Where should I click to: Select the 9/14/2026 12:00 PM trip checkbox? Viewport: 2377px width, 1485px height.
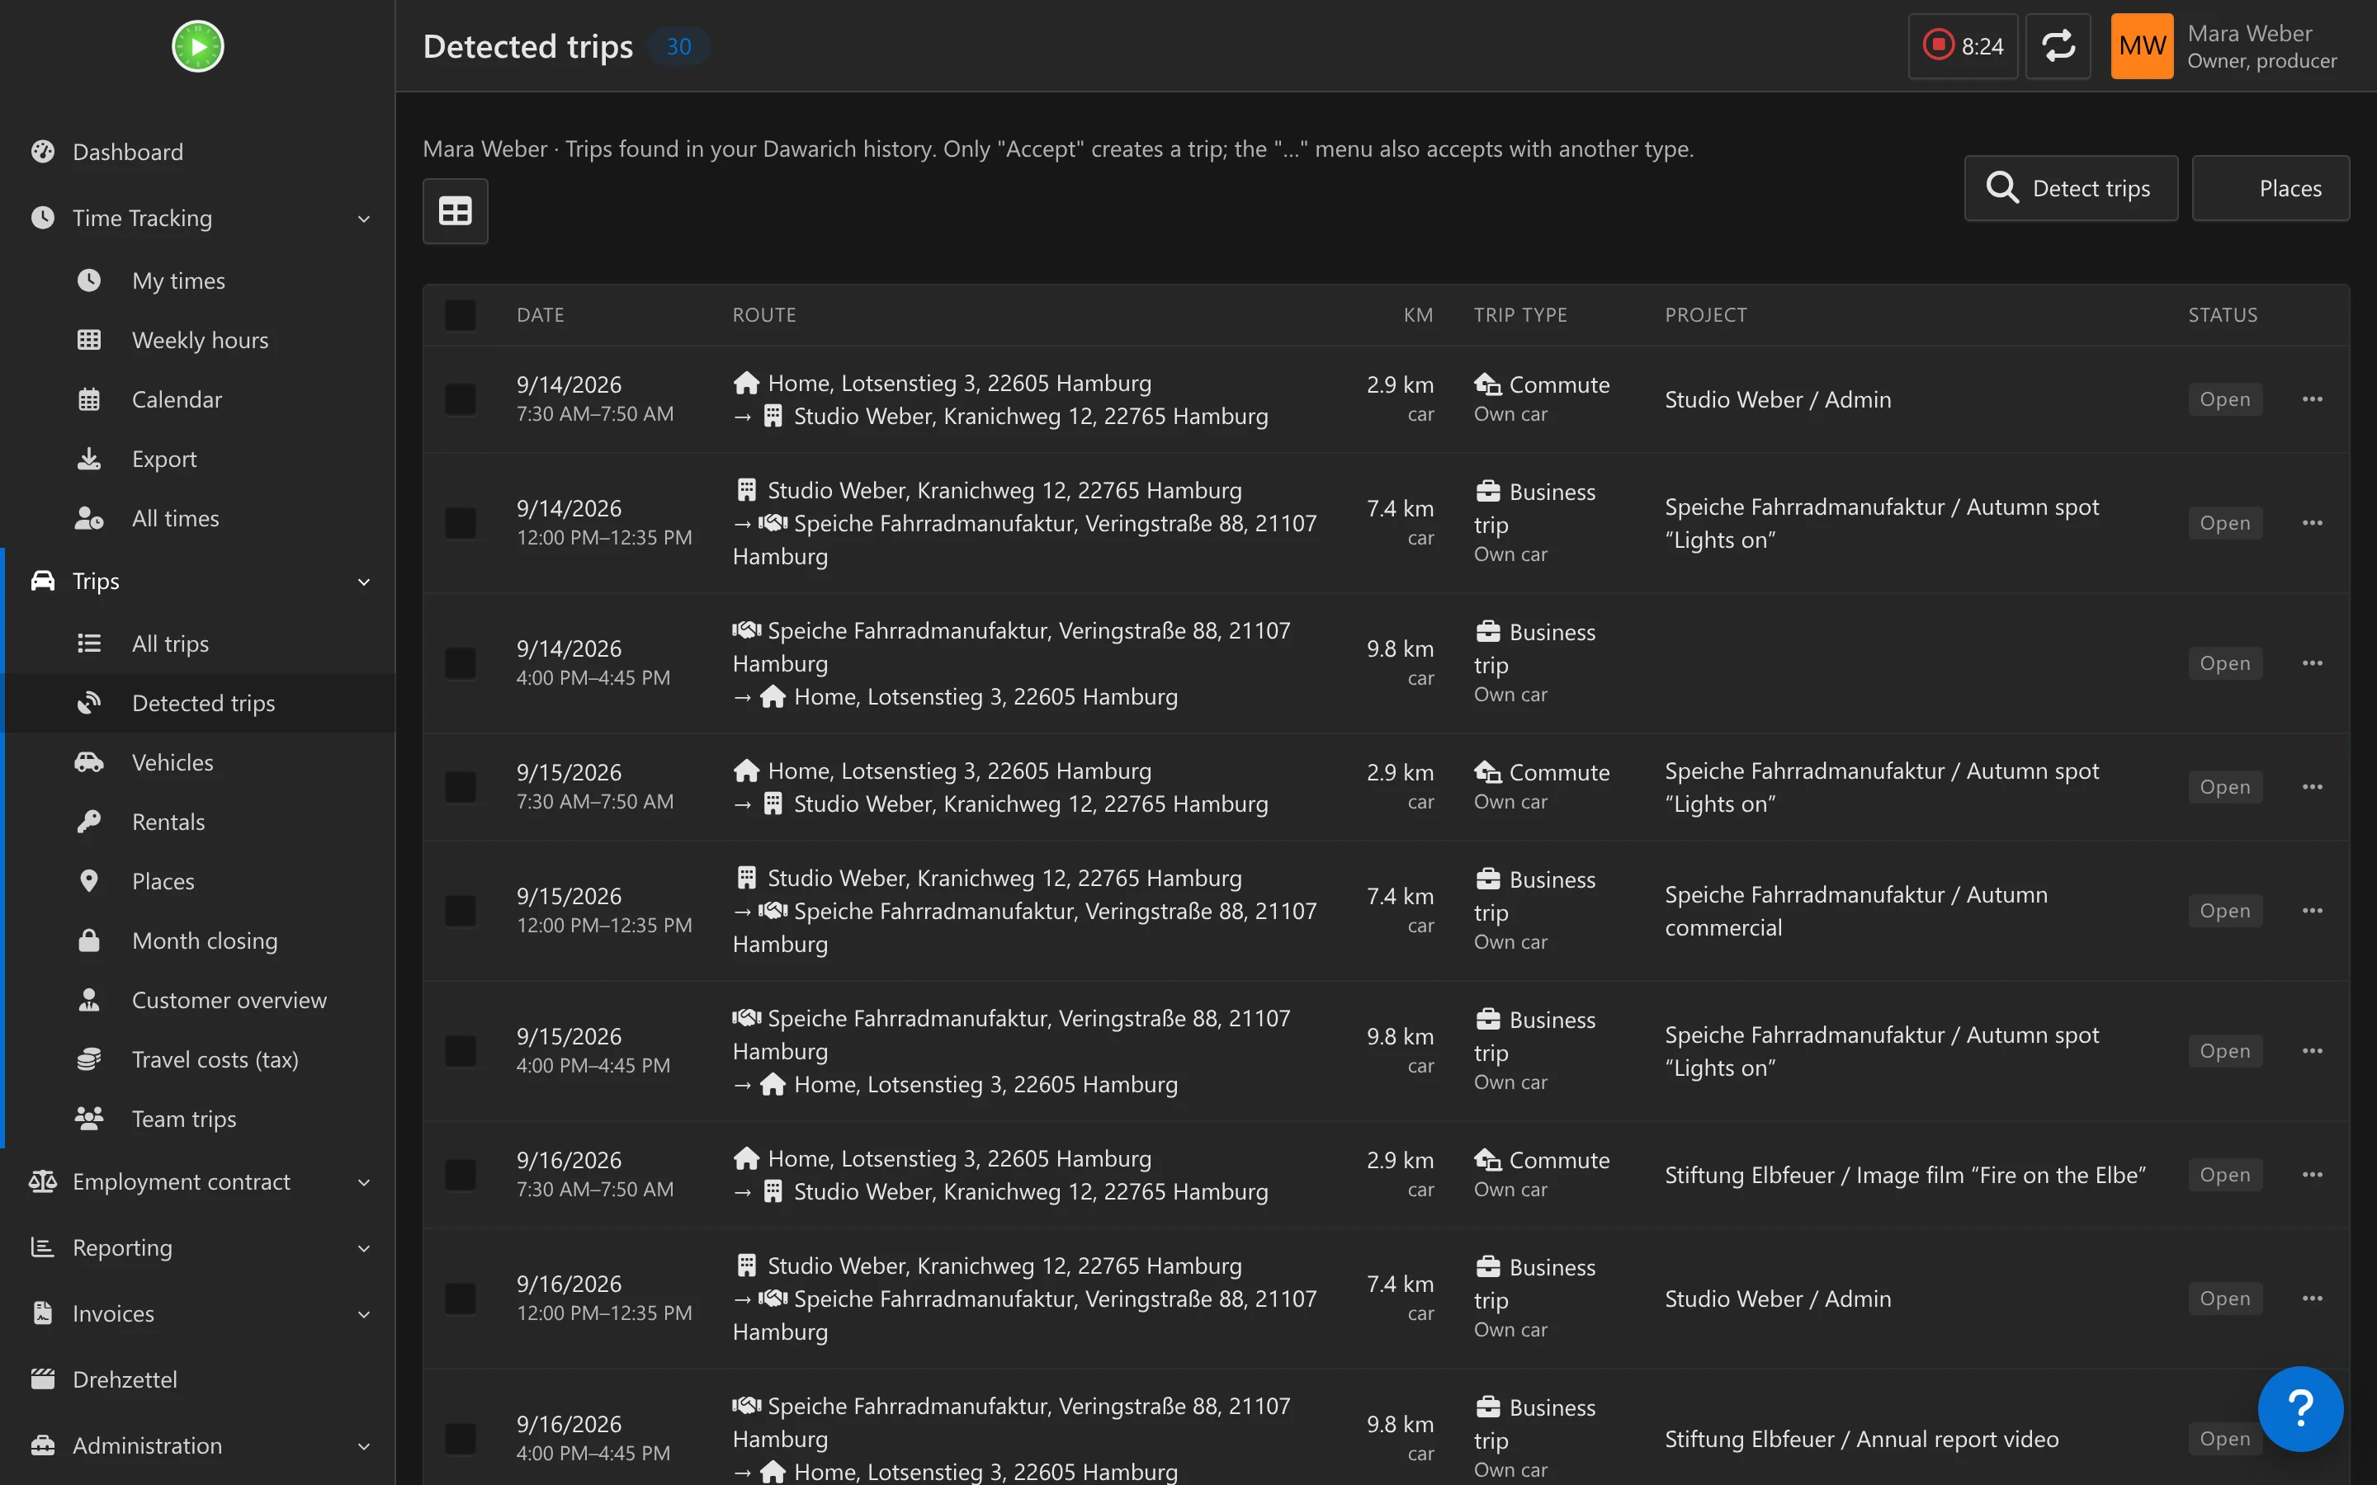point(460,522)
